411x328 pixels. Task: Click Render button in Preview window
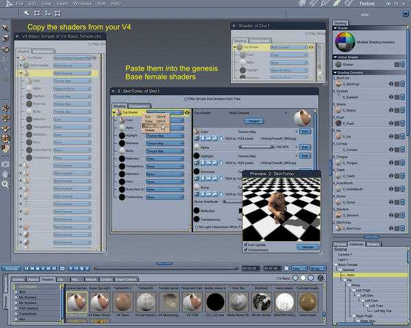[308, 247]
